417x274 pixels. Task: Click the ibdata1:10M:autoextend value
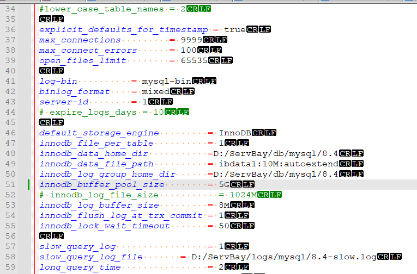[279, 164]
